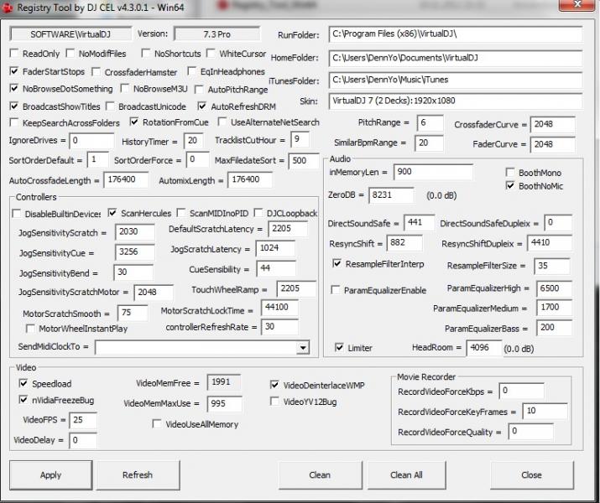The image size is (600, 503).
Task: Select the iTunesFolder input field
Action: coord(456,80)
